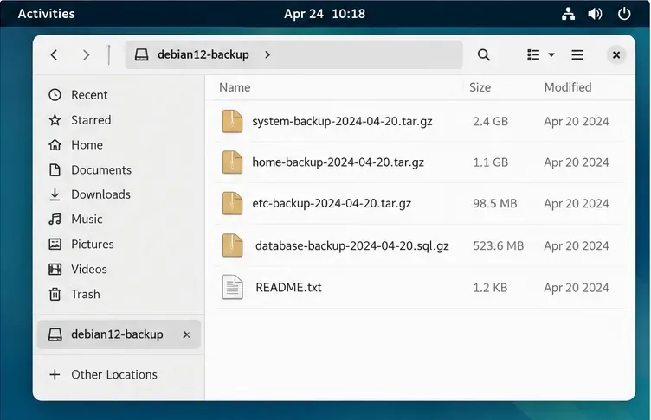Select debian12-backup label in the sidebar
This screenshot has height=420, width=651.
117,334
